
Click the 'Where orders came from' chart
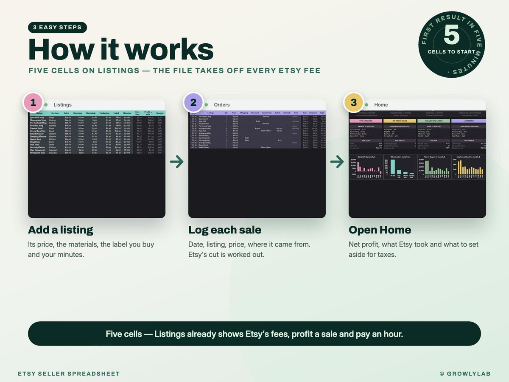coord(400,167)
